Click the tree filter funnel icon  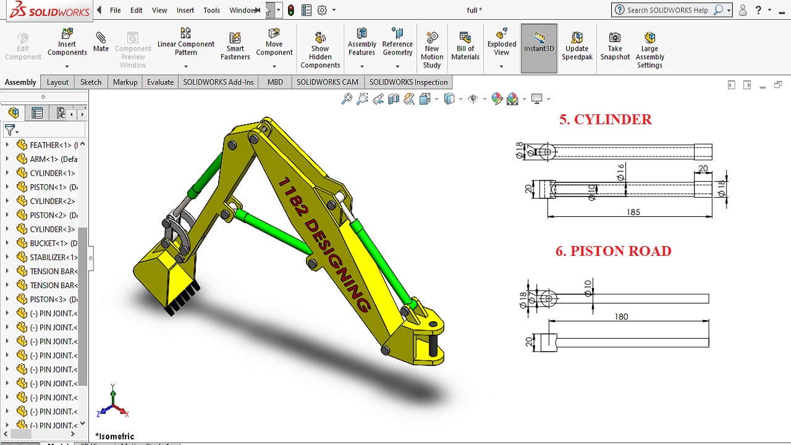10,130
